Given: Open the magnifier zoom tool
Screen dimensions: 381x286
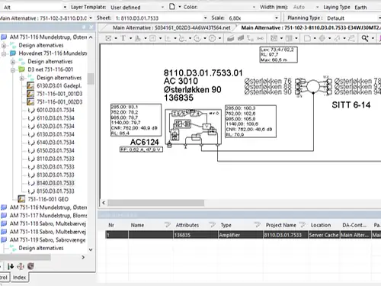Looking at the screenshot, I should pyautogui.click(x=365, y=38).
